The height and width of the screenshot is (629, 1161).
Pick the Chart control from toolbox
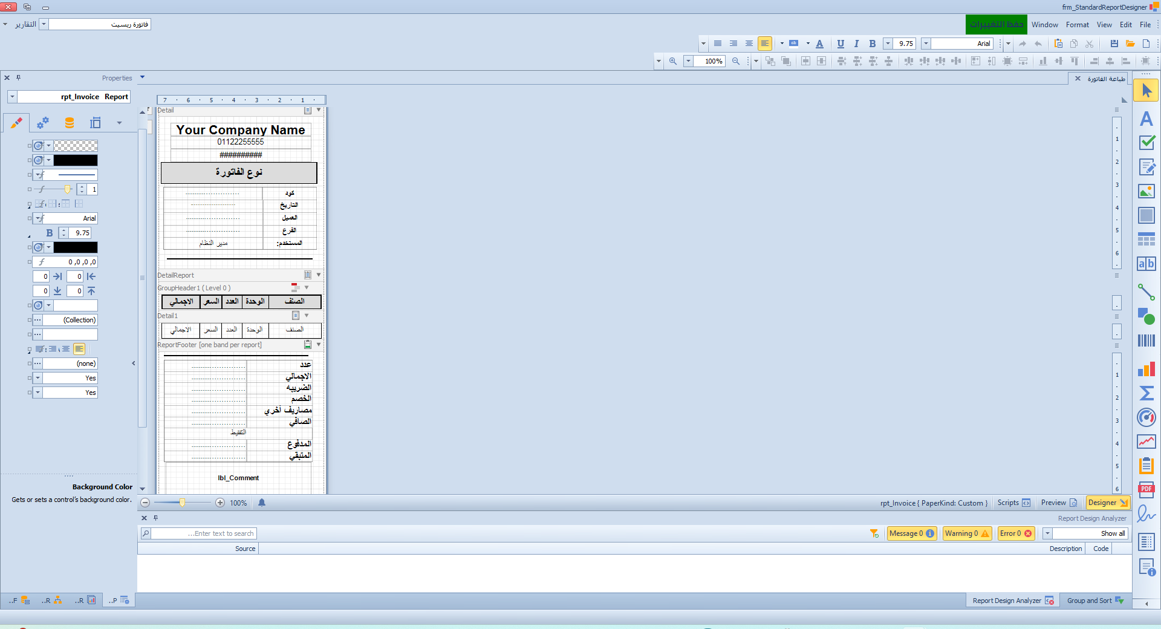pos(1146,369)
